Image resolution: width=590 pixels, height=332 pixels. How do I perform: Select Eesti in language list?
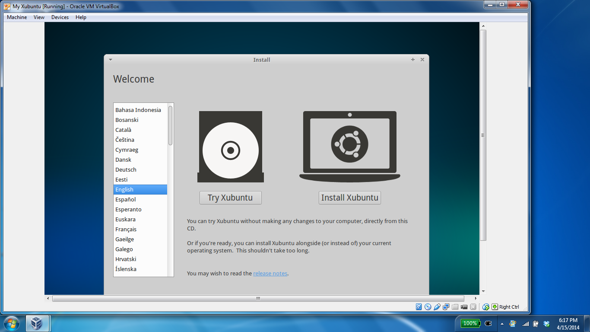(x=140, y=179)
